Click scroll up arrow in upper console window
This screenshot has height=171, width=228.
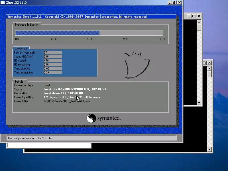click(199, 22)
